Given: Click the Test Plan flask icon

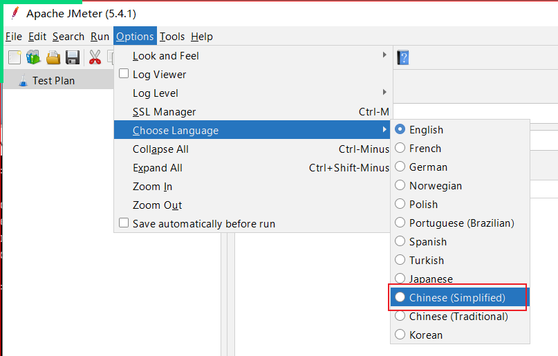Looking at the screenshot, I should pyautogui.click(x=23, y=80).
